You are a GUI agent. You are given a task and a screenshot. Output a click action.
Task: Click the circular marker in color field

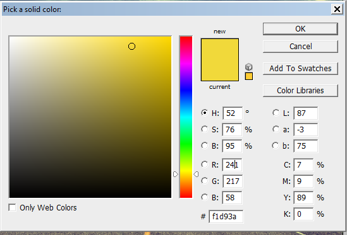coord(131,47)
